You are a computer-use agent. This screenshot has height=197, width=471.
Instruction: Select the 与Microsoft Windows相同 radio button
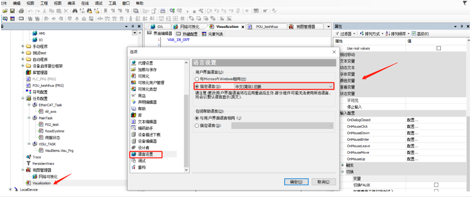pyautogui.click(x=197, y=79)
